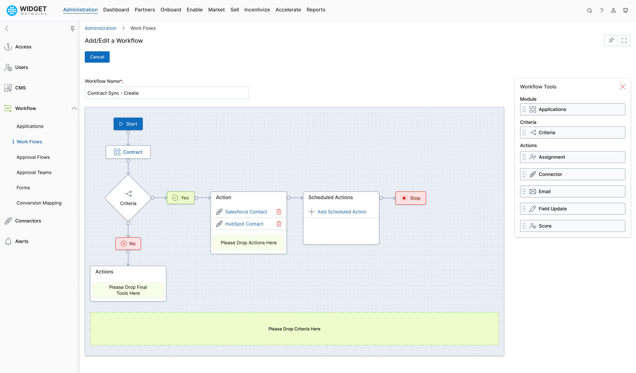Collapse the Workflow sidebar section
This screenshot has width=636, height=373.
point(74,108)
